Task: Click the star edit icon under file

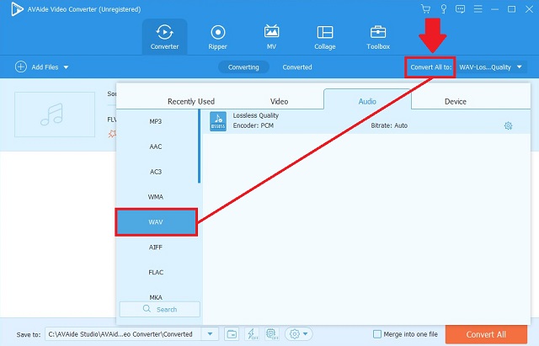Action: 112,134
